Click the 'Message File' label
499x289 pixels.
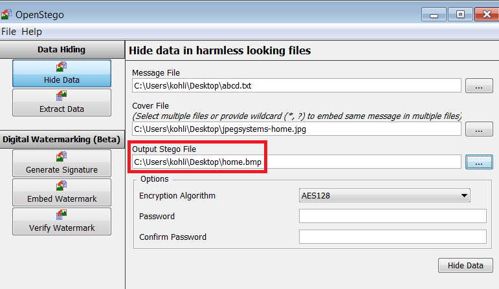(x=156, y=73)
